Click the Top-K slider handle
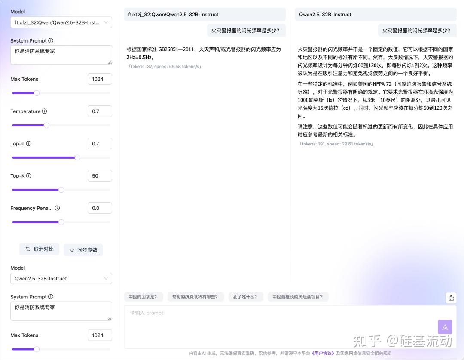Image resolution: width=464 pixels, height=360 pixels. pyautogui.click(x=61, y=190)
